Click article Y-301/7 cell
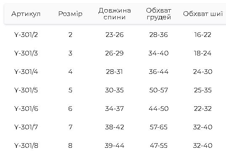The height and width of the screenshot is (160, 226). [x=26, y=127]
